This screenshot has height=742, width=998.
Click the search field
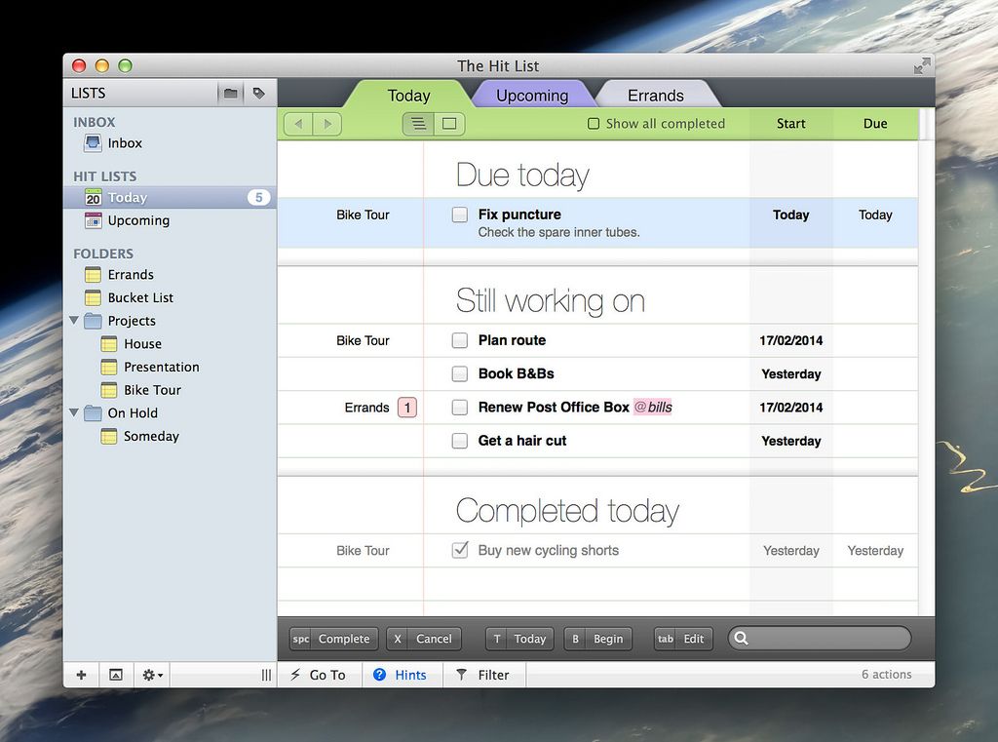(x=828, y=639)
